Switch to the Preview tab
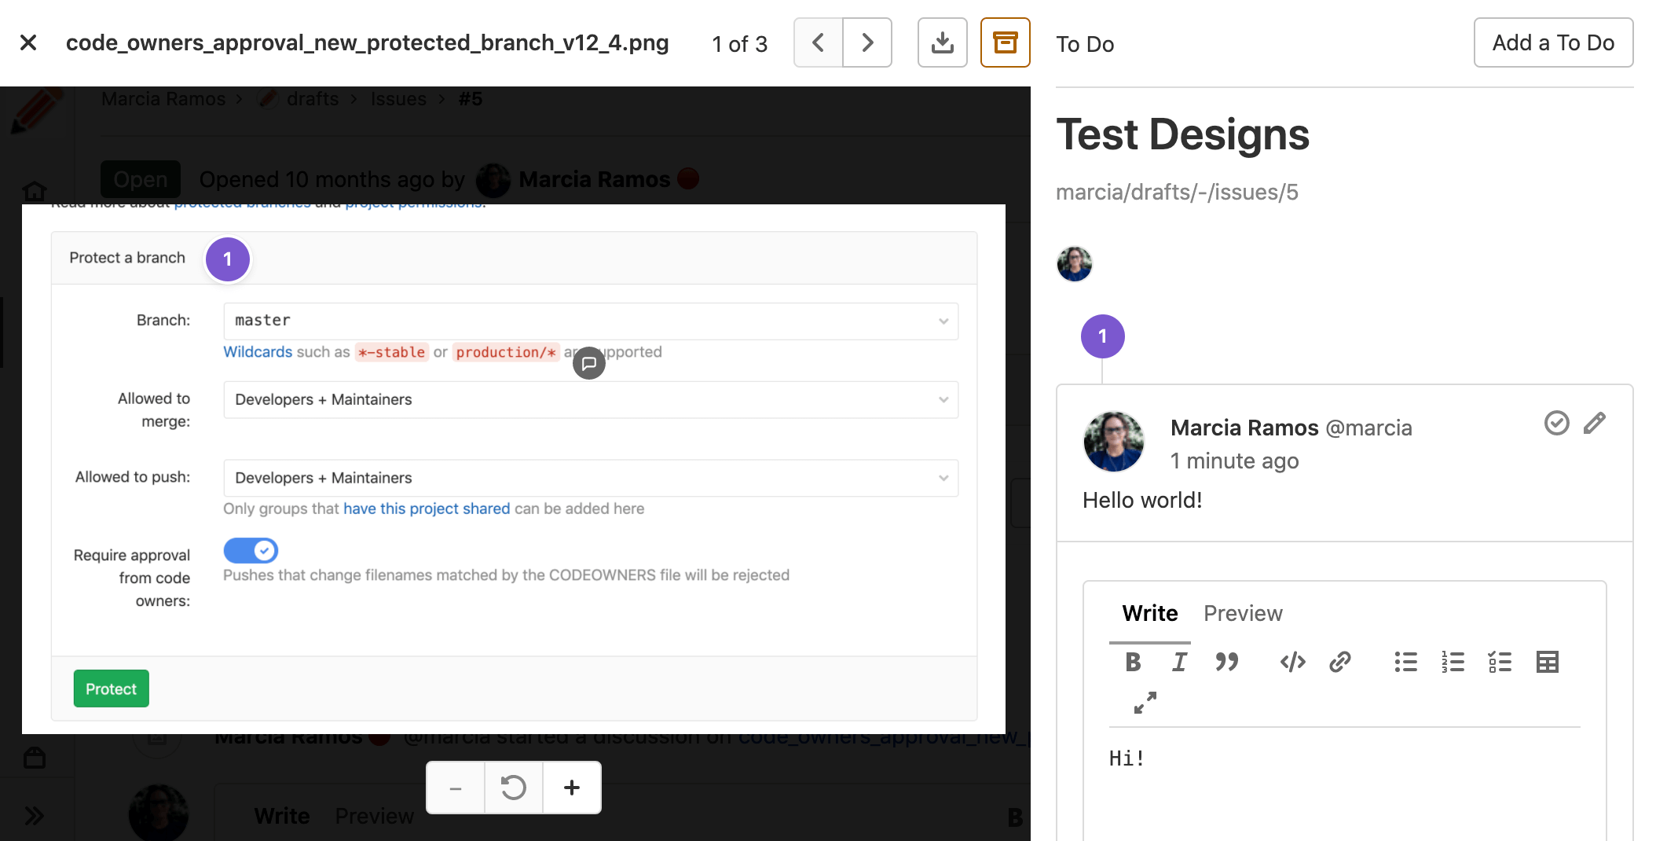This screenshot has height=841, width=1656. 1242,613
